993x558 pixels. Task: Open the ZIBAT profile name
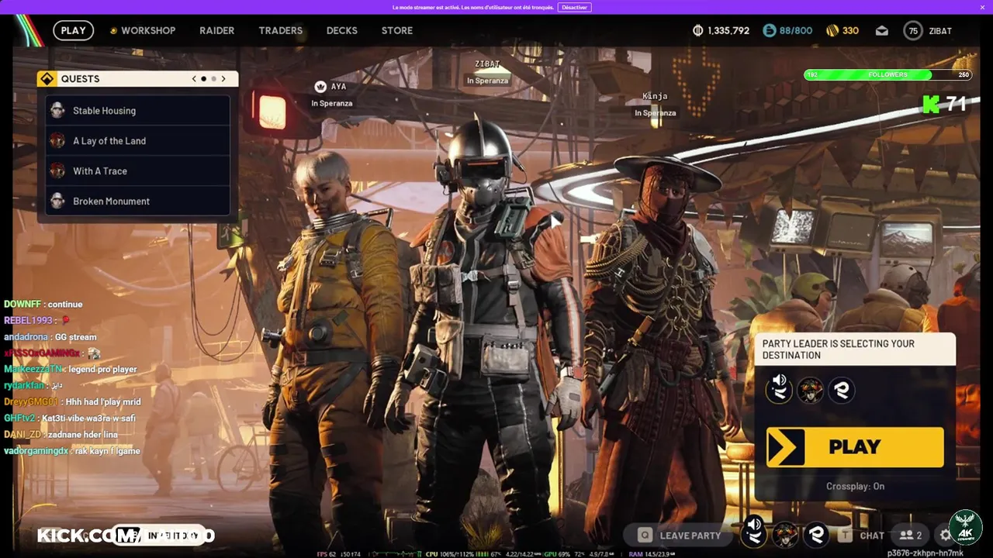[940, 31]
